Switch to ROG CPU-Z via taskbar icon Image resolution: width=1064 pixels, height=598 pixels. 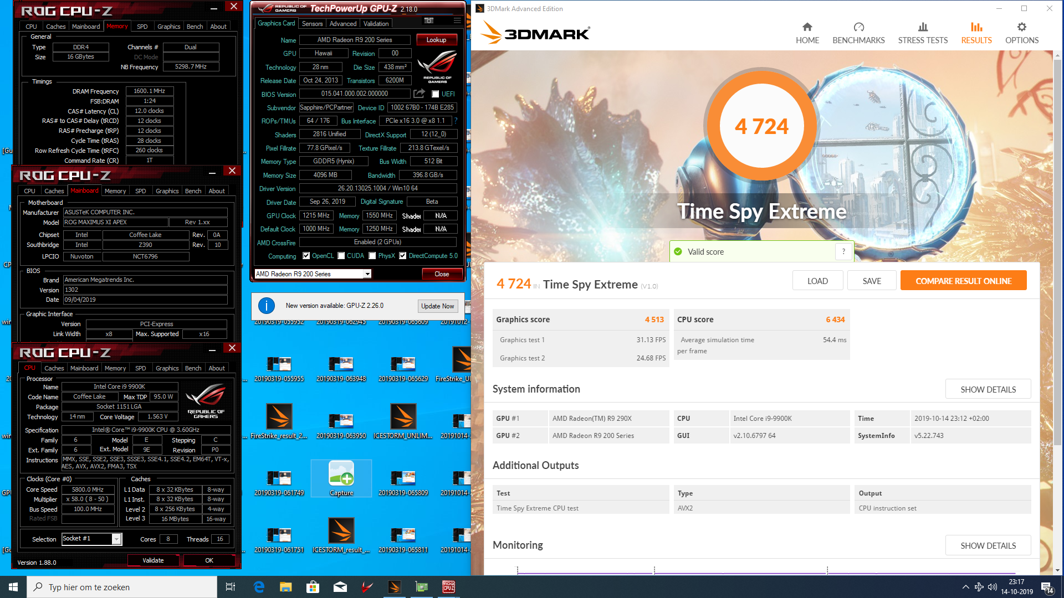(x=449, y=587)
